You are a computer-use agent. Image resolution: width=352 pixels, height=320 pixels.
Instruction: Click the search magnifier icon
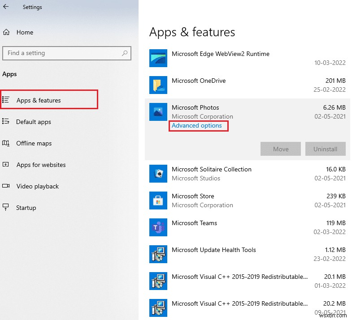pos(125,53)
